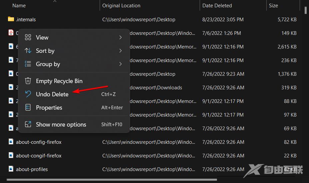Viewport: 309px width, 183px height.
Task: Click the Sort by arrows icon
Action: [28, 51]
